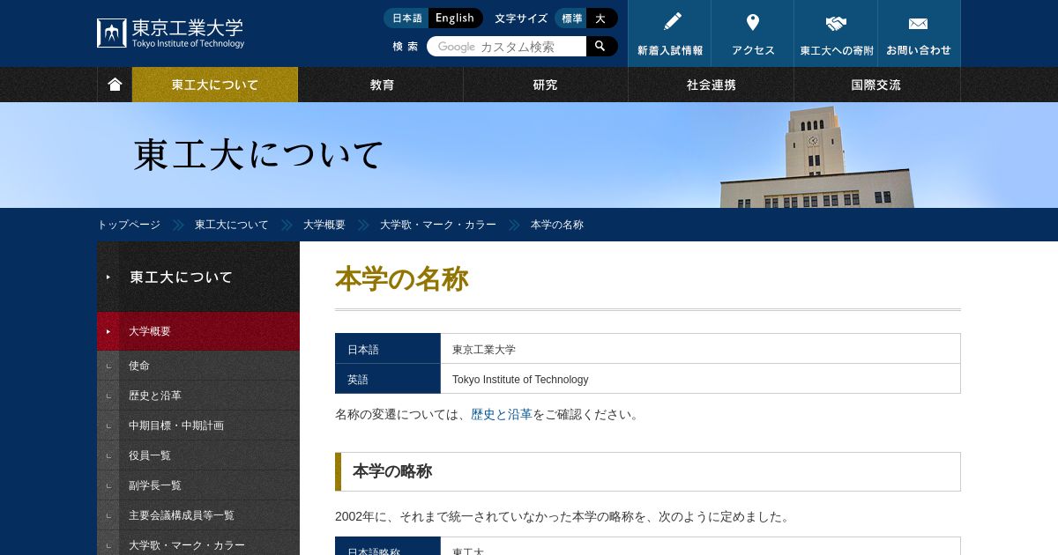Click the magnifier search button
This screenshot has height=555, width=1058.
[601, 46]
